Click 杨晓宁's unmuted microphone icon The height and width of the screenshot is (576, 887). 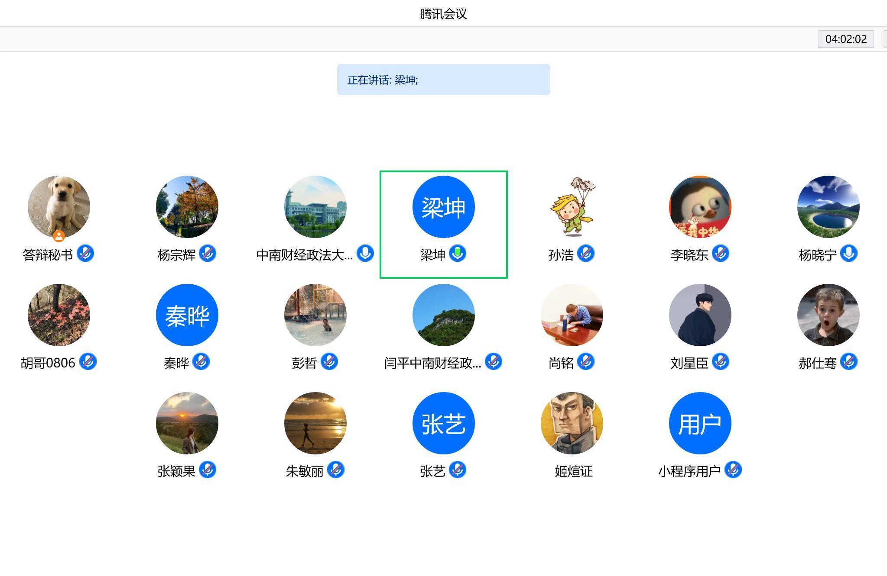(849, 254)
